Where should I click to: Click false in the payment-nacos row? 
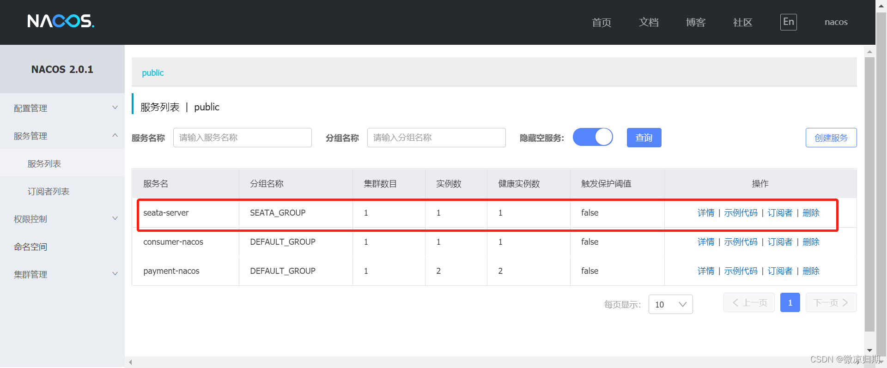pos(589,271)
